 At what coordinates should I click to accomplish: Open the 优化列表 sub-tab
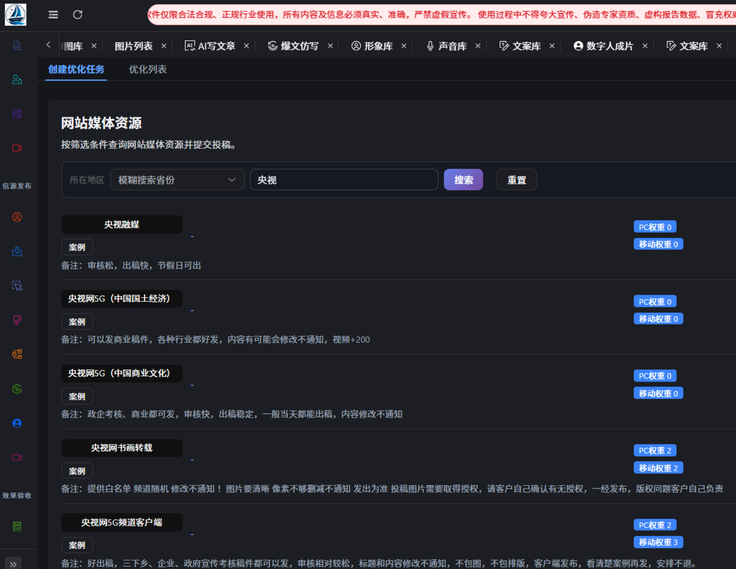tap(148, 69)
